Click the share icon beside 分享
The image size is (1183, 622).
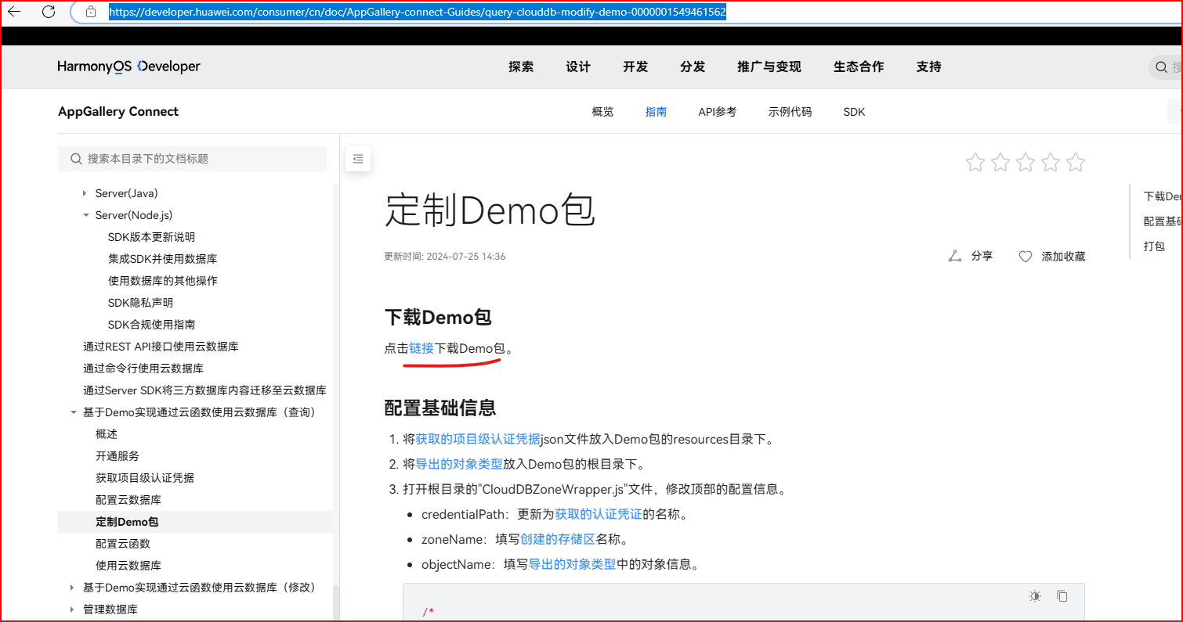954,256
